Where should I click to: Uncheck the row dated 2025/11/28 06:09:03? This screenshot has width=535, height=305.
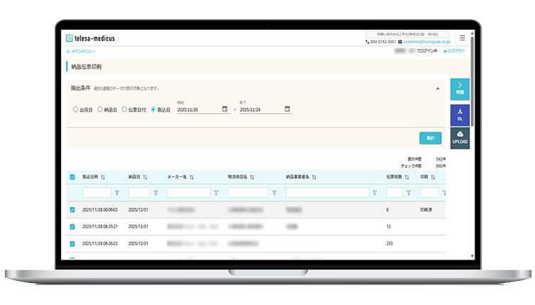(x=73, y=210)
